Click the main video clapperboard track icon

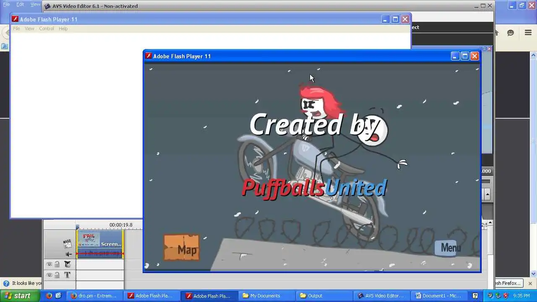click(67, 243)
